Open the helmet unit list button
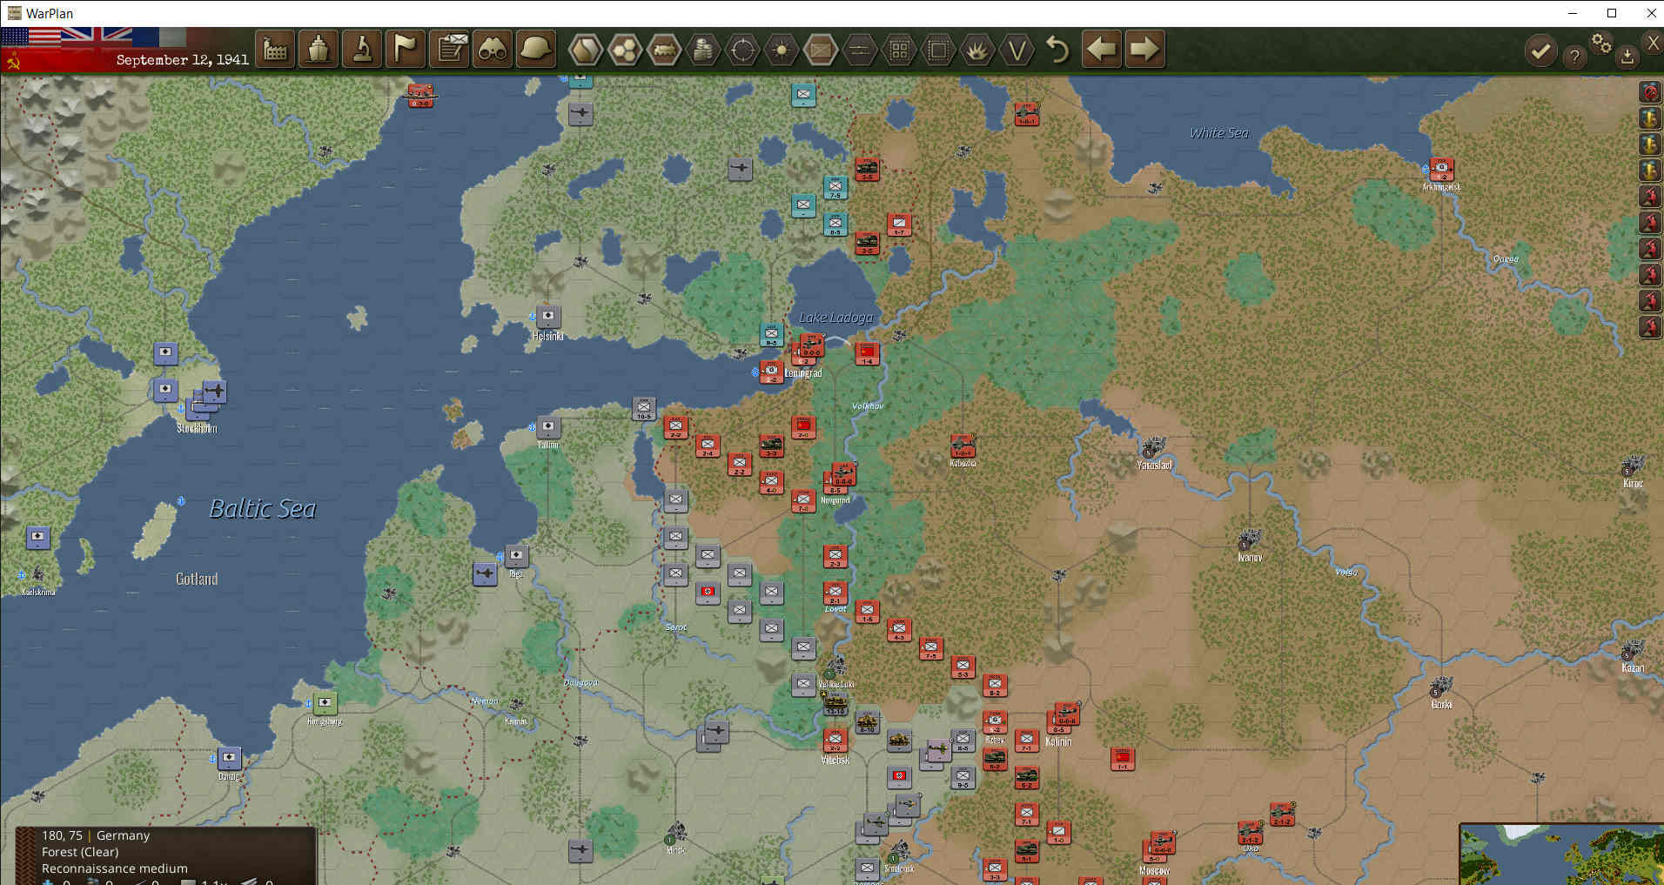This screenshot has width=1664, height=885. (536, 50)
